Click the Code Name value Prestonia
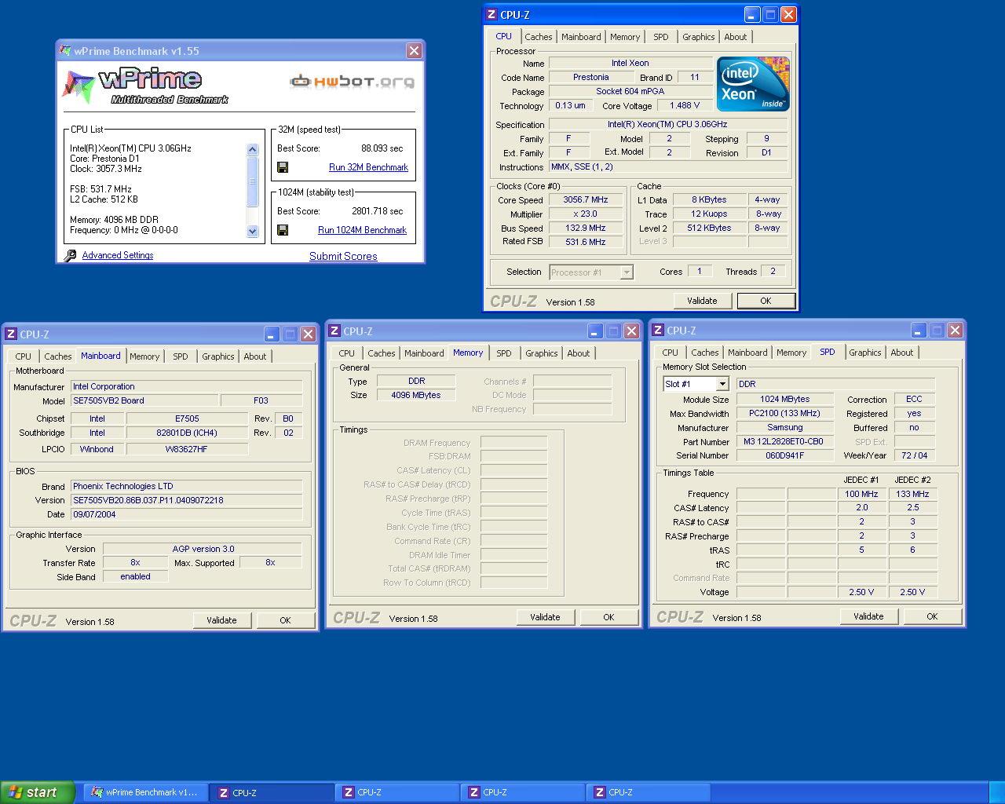The height and width of the screenshot is (804, 1005). (591, 78)
